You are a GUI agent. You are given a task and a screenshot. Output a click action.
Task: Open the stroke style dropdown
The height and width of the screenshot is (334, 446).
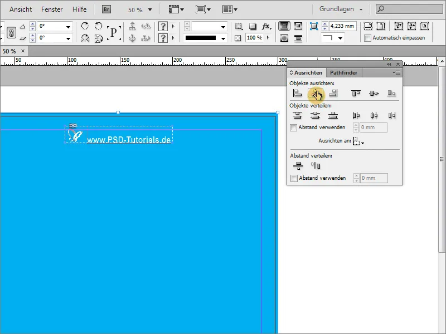point(224,38)
